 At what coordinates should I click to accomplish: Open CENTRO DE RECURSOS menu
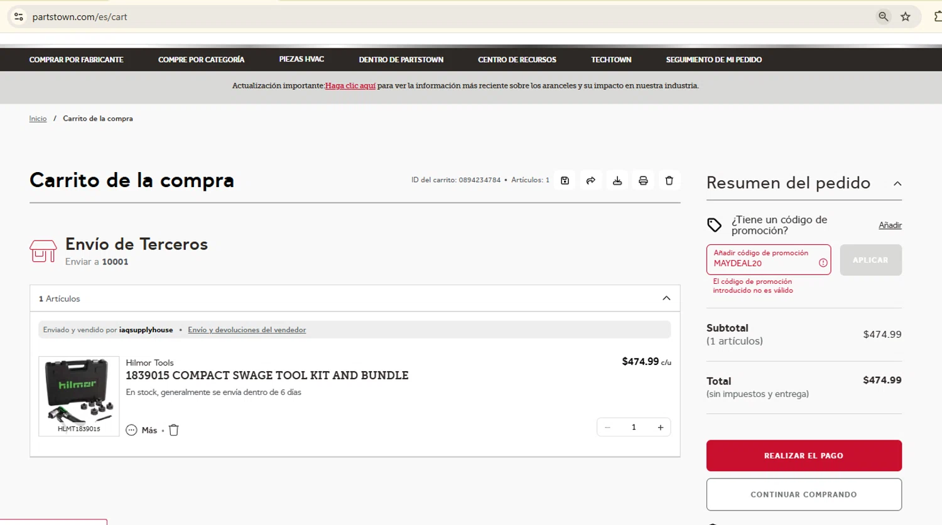517,60
